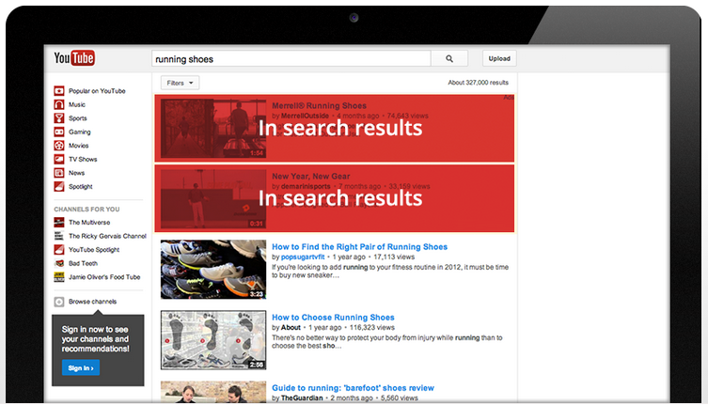Click the YouTube Spotlight channel icon

click(59, 250)
